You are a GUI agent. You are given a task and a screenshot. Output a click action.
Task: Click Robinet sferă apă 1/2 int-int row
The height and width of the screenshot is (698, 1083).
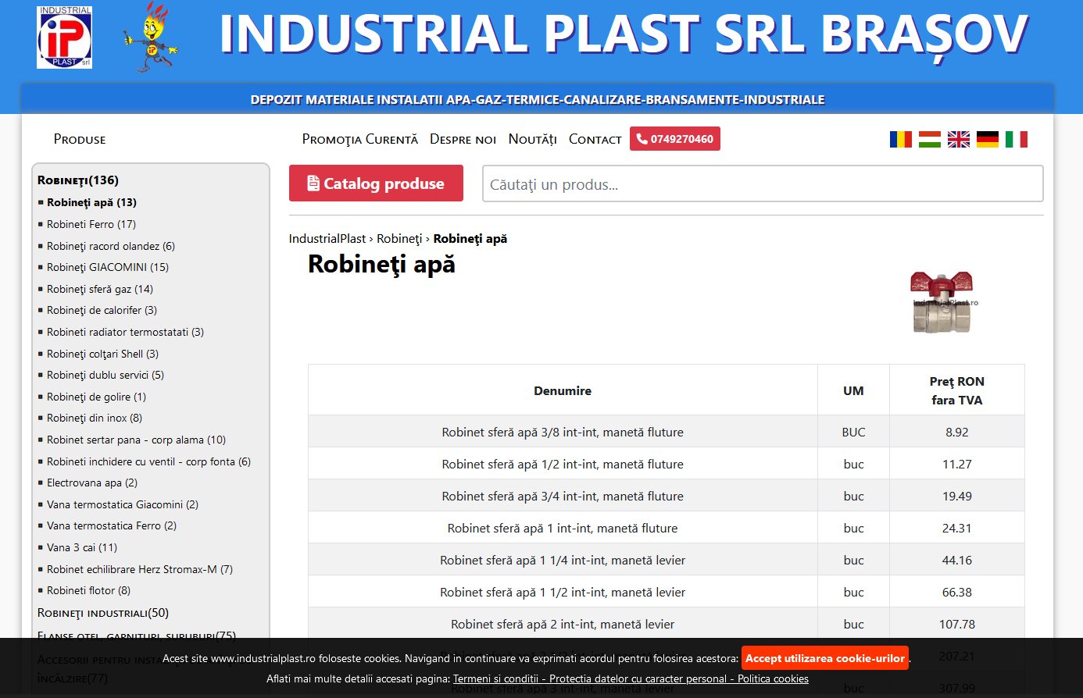tap(667, 464)
